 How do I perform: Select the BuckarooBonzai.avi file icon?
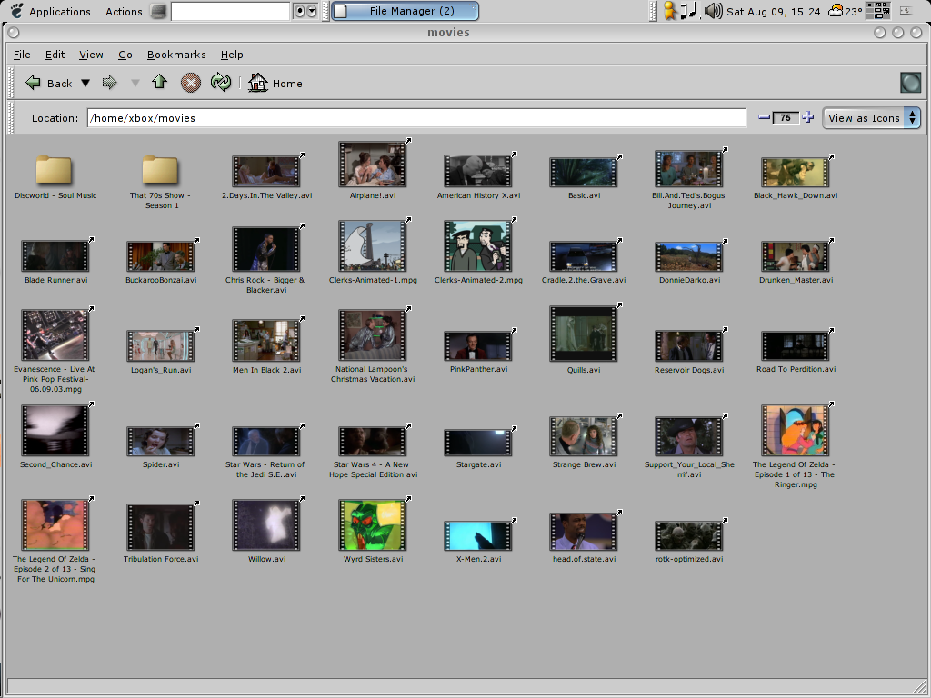(x=160, y=256)
